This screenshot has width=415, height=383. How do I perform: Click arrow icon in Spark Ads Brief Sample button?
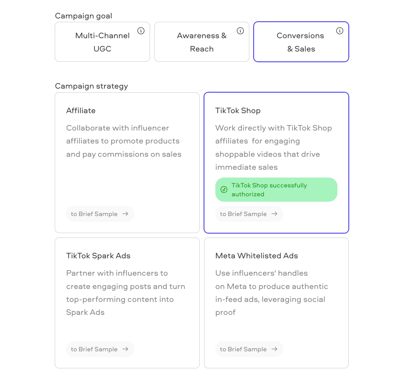point(126,349)
